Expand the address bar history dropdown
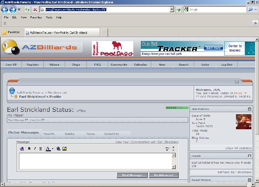 [172, 10]
